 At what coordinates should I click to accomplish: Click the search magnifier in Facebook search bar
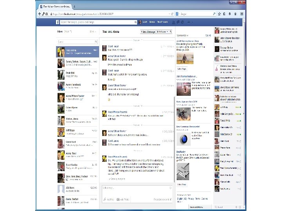pyautogui.click(x=136, y=22)
